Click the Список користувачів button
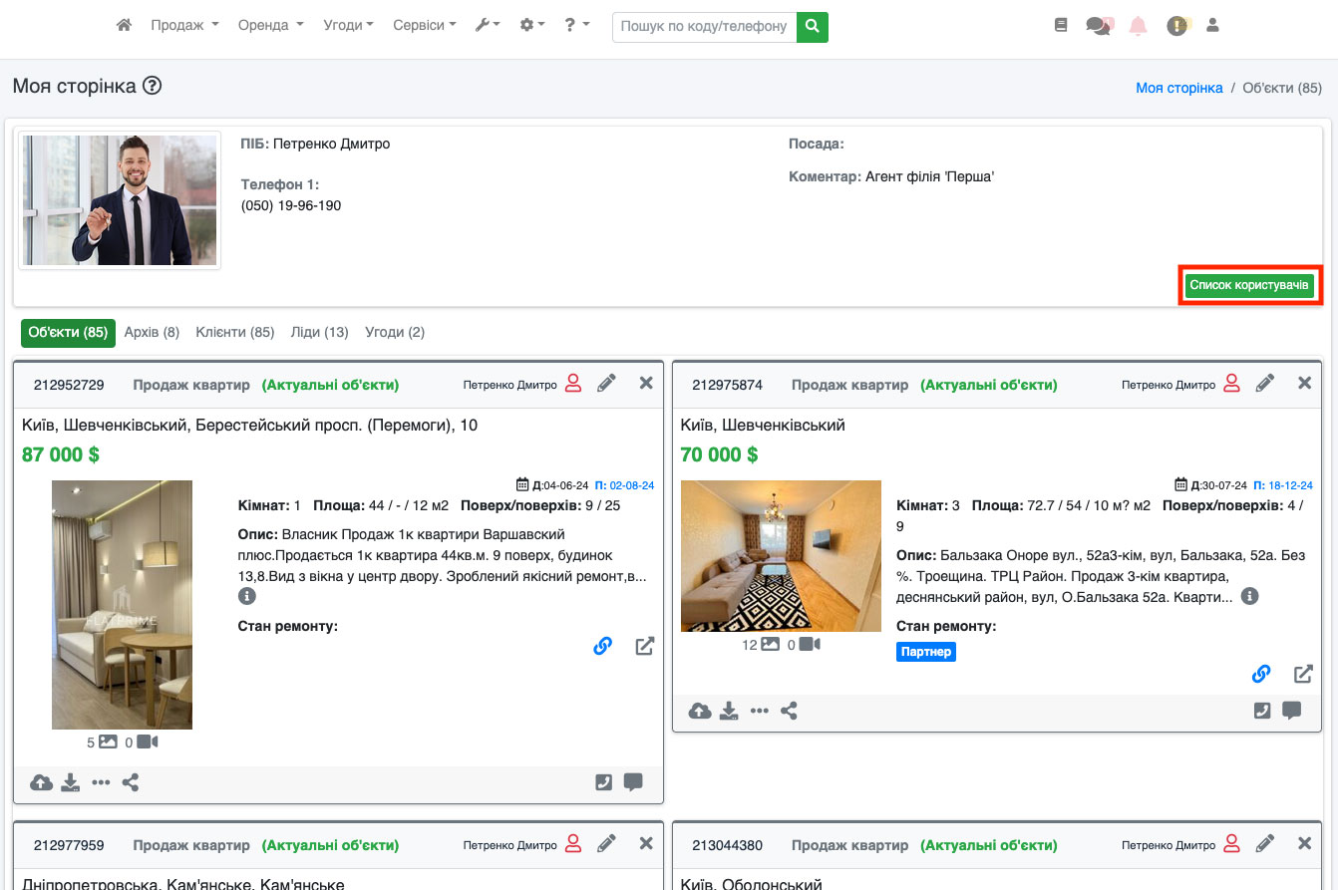 pyautogui.click(x=1249, y=285)
